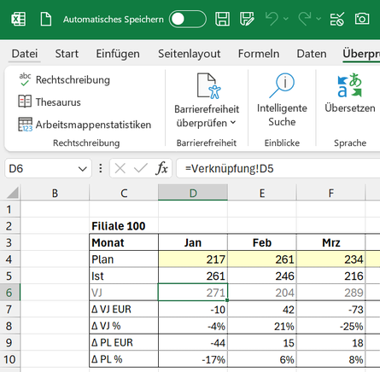Expand Barrierefreiheit überprüfen dropdown arrow
Image resolution: width=380 pixels, height=372 pixels.
[x=233, y=123]
